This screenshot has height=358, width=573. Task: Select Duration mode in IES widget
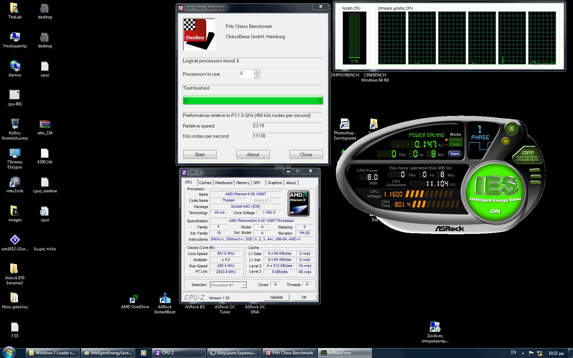[456, 140]
